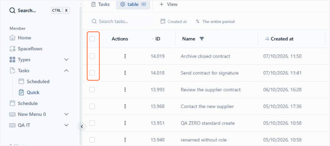Open Scheduled under Tasks

click(x=38, y=81)
